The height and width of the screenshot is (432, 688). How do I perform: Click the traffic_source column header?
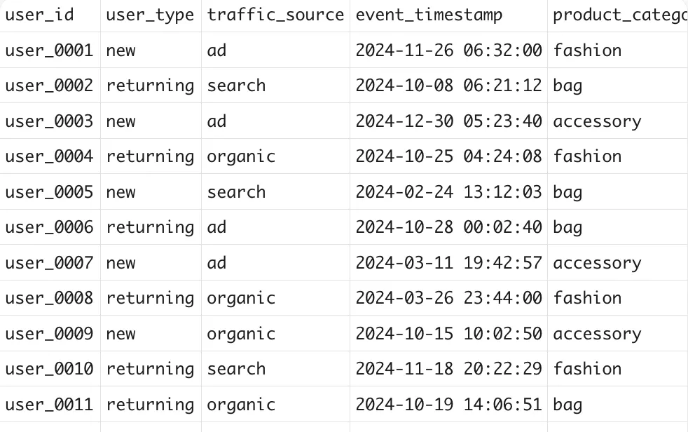(x=275, y=15)
